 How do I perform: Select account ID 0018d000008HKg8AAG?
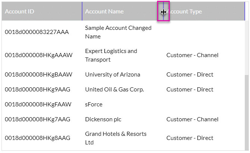[37, 138]
